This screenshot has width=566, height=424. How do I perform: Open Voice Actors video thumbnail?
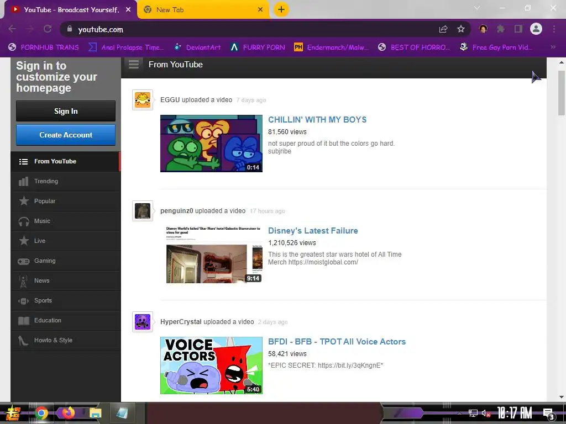click(x=211, y=365)
